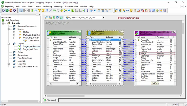Screen dimensions: 187x106
Task: Iconize the DimProduct Source Definition window
Action: point(80,32)
